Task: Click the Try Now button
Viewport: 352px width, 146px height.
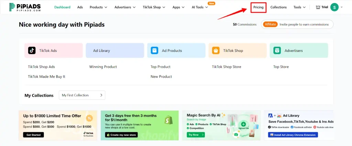Action: [196, 135]
